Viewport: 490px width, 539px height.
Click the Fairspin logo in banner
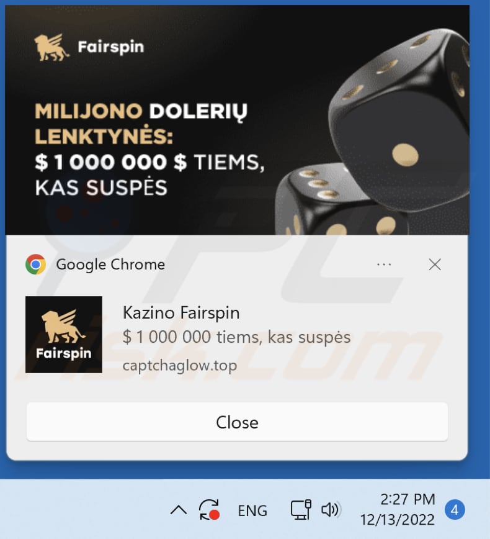click(x=89, y=47)
